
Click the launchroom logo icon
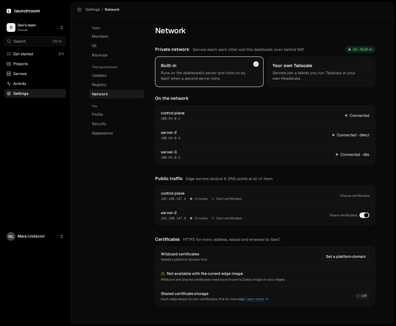point(9,11)
